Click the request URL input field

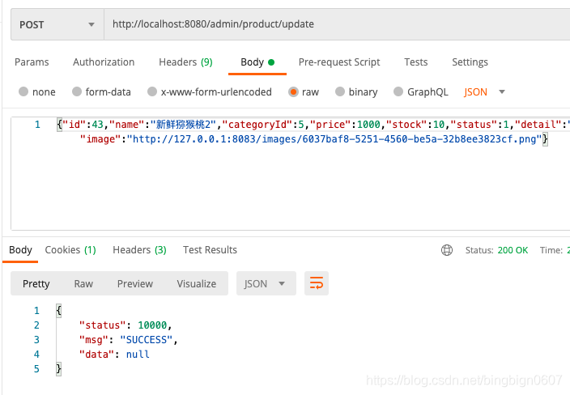coord(337,24)
